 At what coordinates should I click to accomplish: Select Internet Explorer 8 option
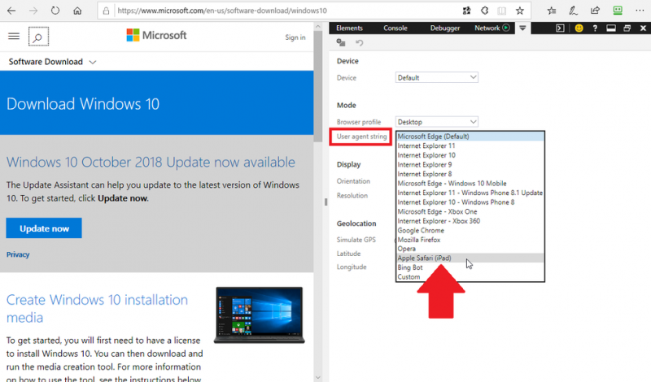pos(470,174)
